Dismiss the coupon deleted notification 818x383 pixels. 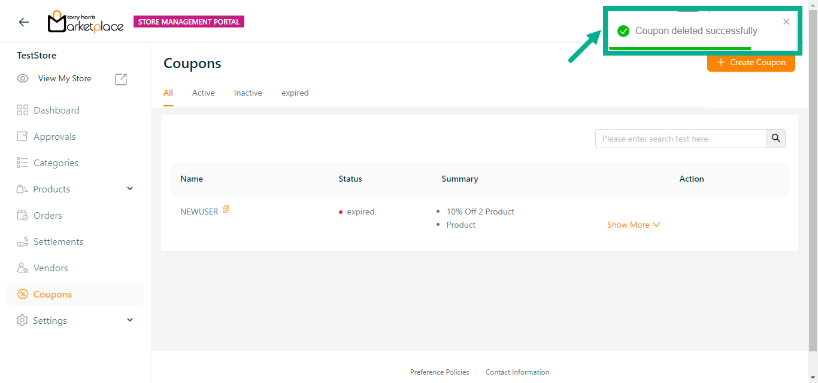786,22
